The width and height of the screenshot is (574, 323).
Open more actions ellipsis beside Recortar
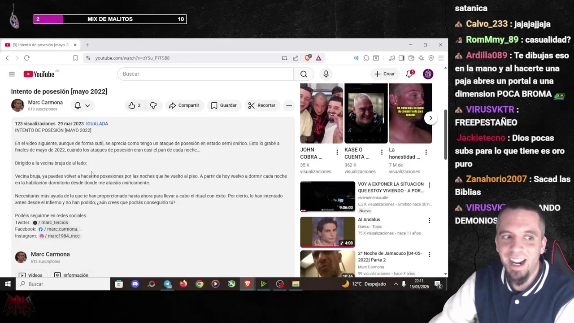click(x=289, y=105)
